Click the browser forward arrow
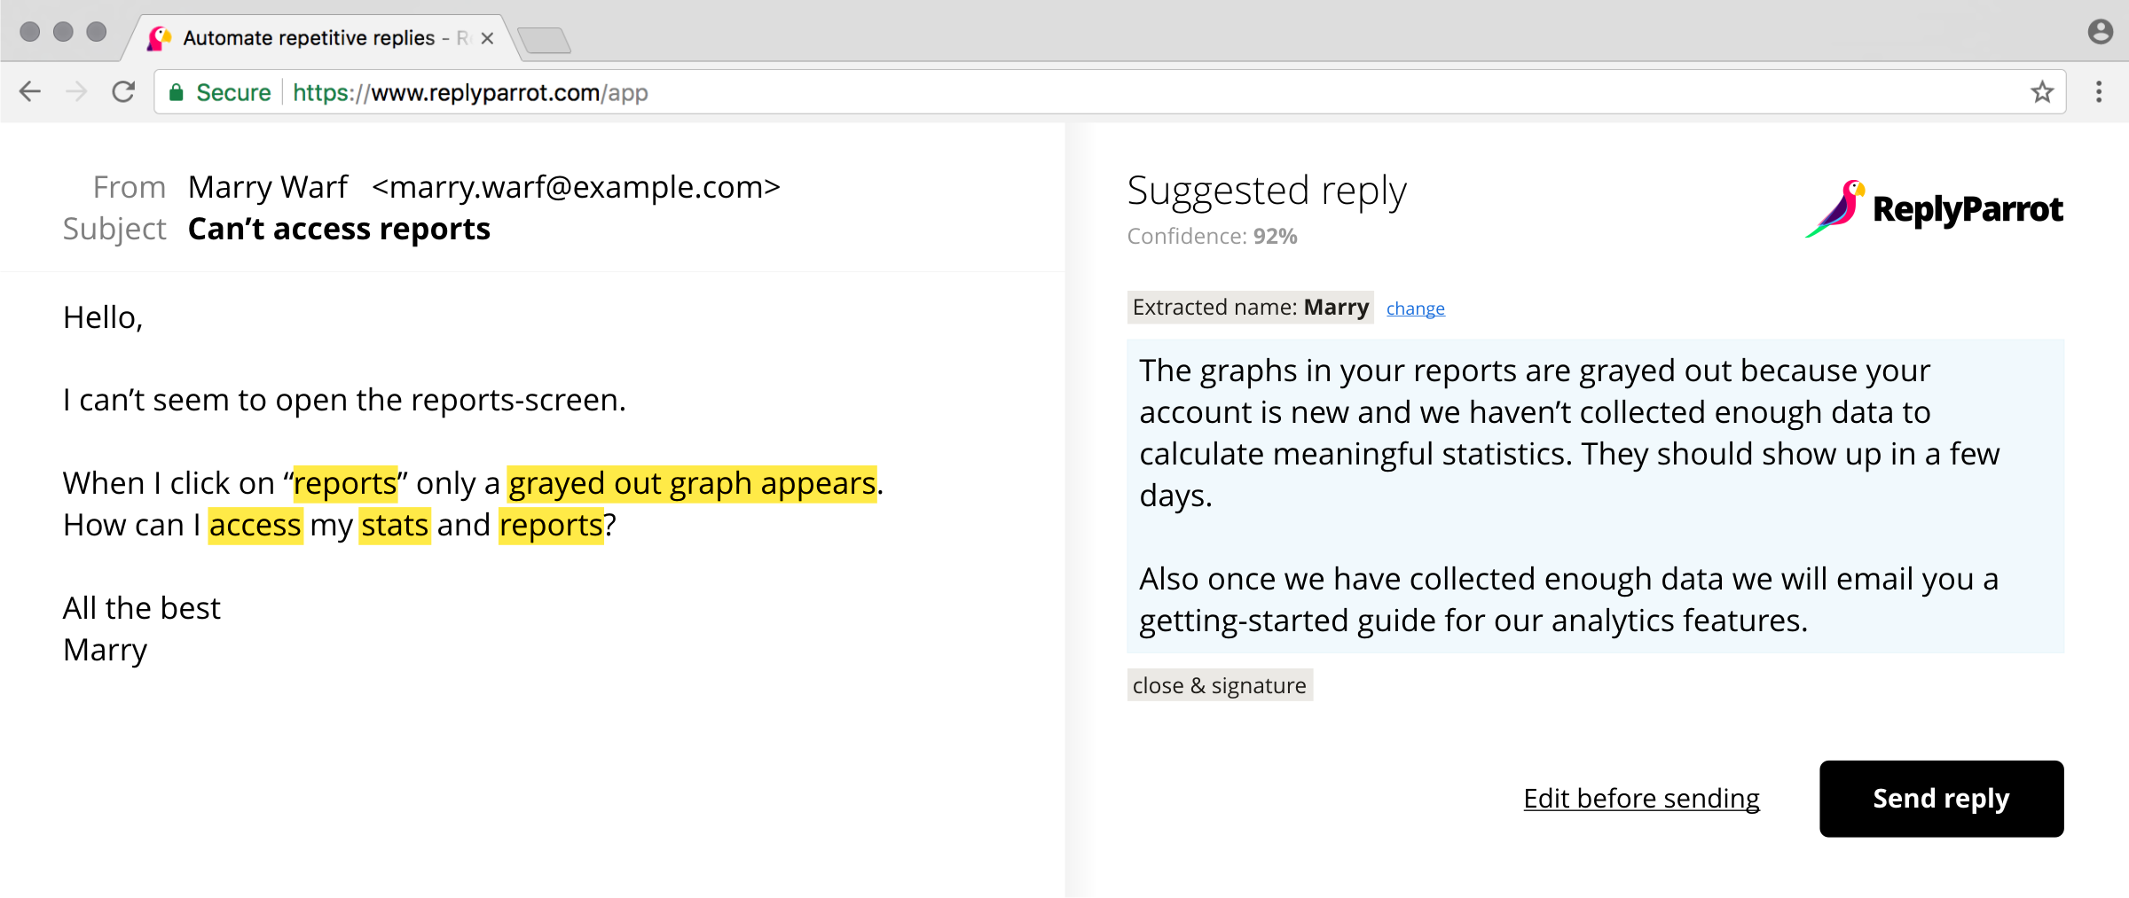Screen dimensions: 2129x898 click(x=76, y=91)
